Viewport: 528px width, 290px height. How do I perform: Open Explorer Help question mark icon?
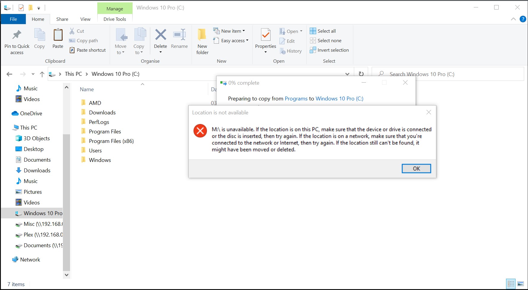pyautogui.click(x=523, y=19)
